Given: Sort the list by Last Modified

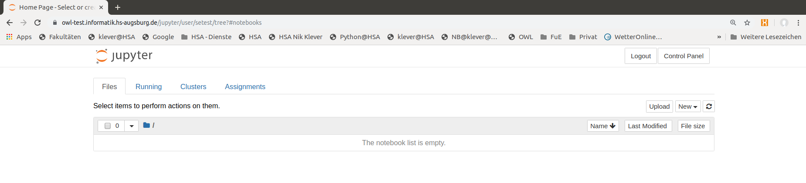Looking at the screenshot, I should (x=648, y=126).
